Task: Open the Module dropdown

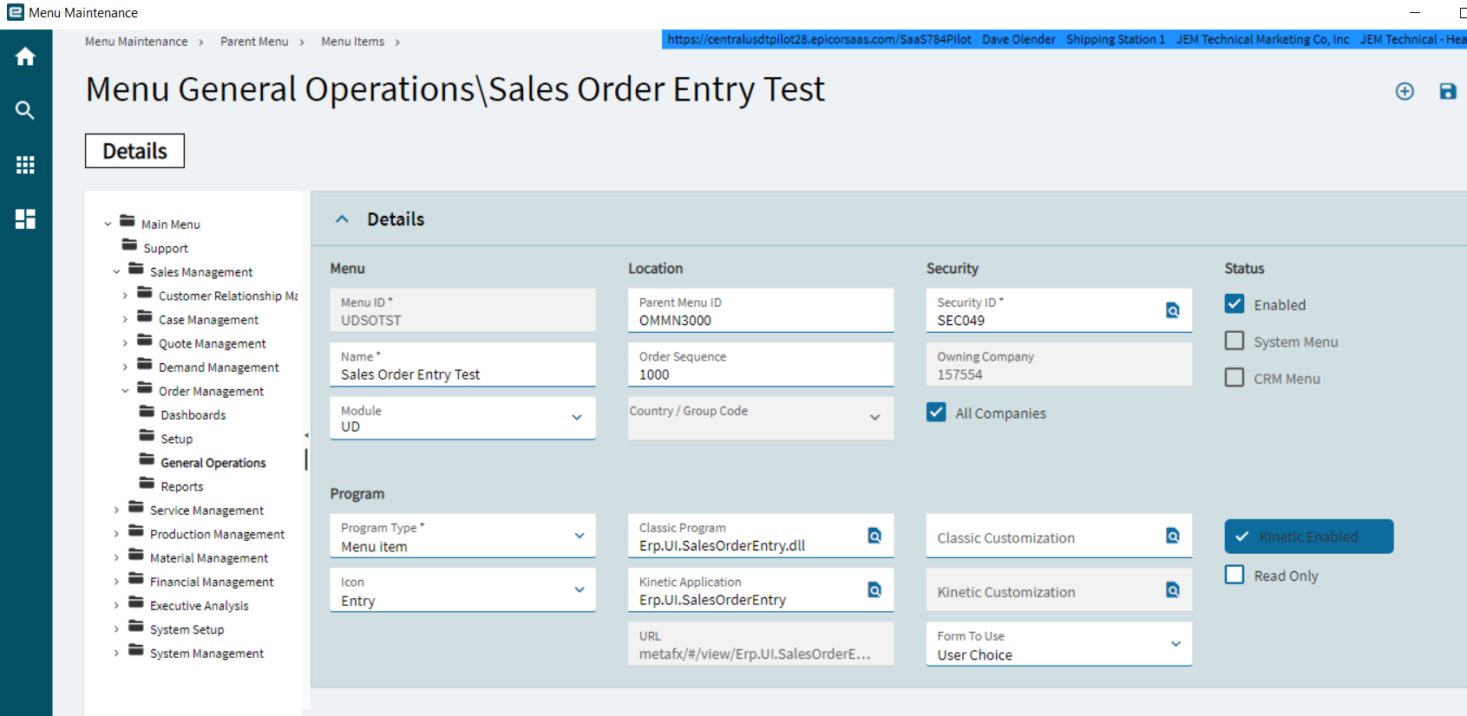Action: tap(576, 418)
